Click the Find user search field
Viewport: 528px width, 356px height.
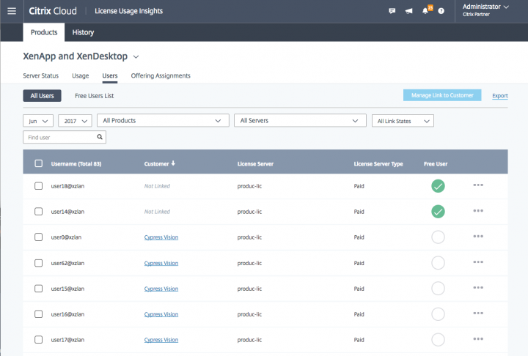[x=59, y=137]
